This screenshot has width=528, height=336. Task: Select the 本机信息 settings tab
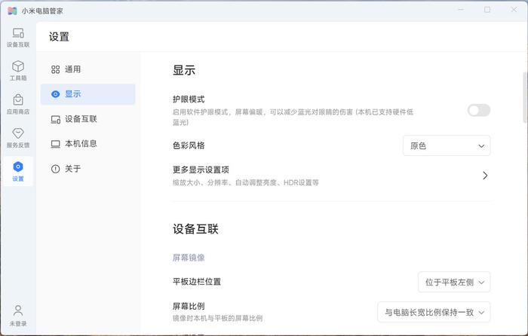88,144
